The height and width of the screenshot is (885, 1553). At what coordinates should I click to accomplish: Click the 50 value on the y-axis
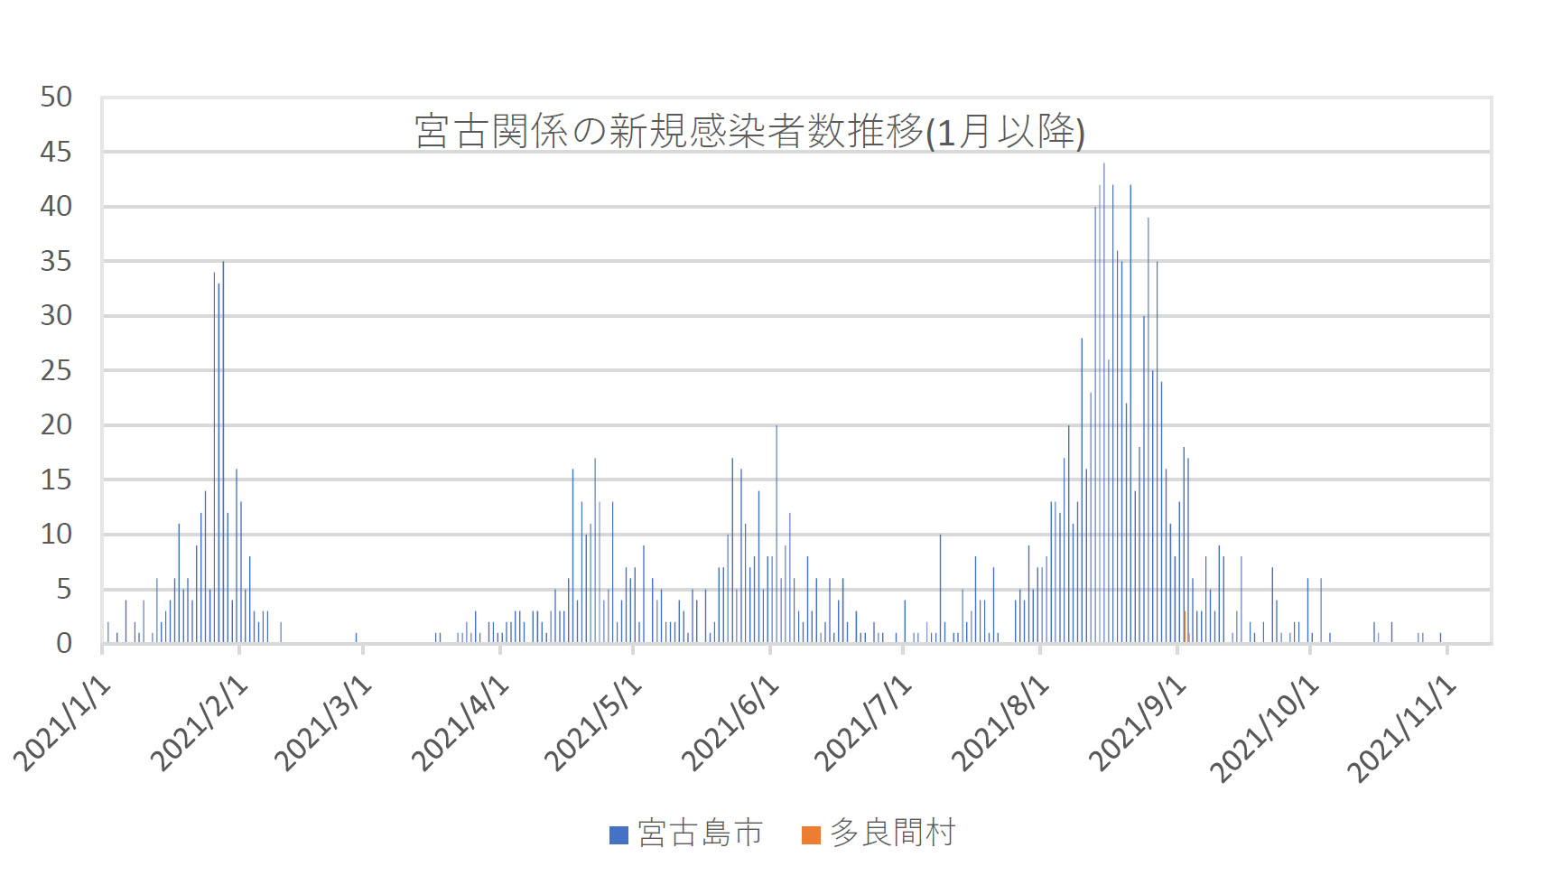coord(56,98)
